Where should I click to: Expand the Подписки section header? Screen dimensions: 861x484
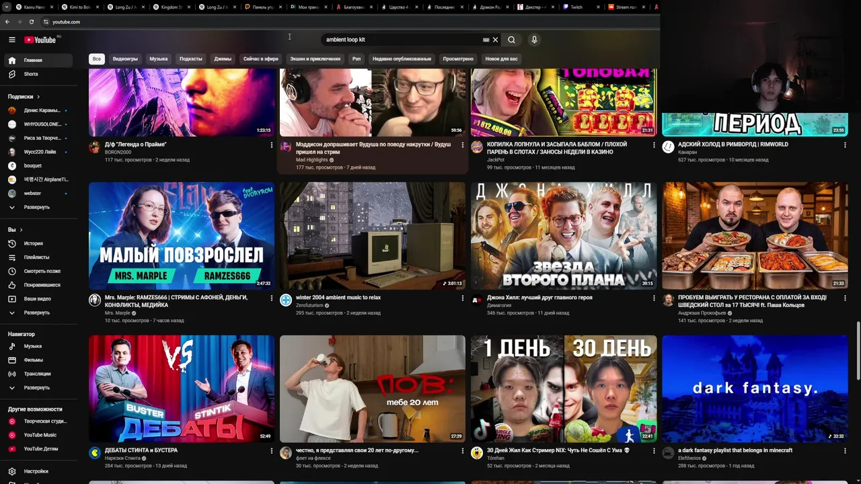click(x=24, y=97)
